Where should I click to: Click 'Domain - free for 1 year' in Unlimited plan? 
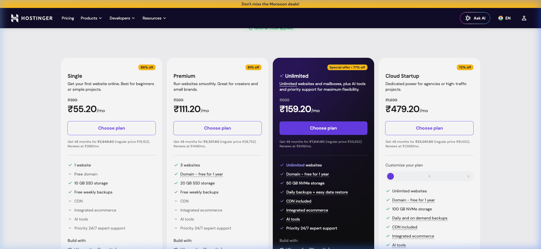point(307,174)
